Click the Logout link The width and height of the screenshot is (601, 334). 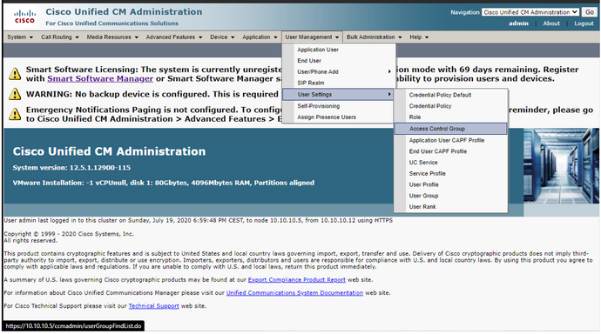pyautogui.click(x=584, y=23)
